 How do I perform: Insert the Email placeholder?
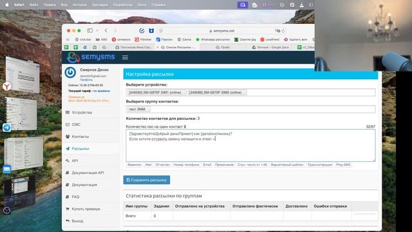pyautogui.click(x=207, y=165)
